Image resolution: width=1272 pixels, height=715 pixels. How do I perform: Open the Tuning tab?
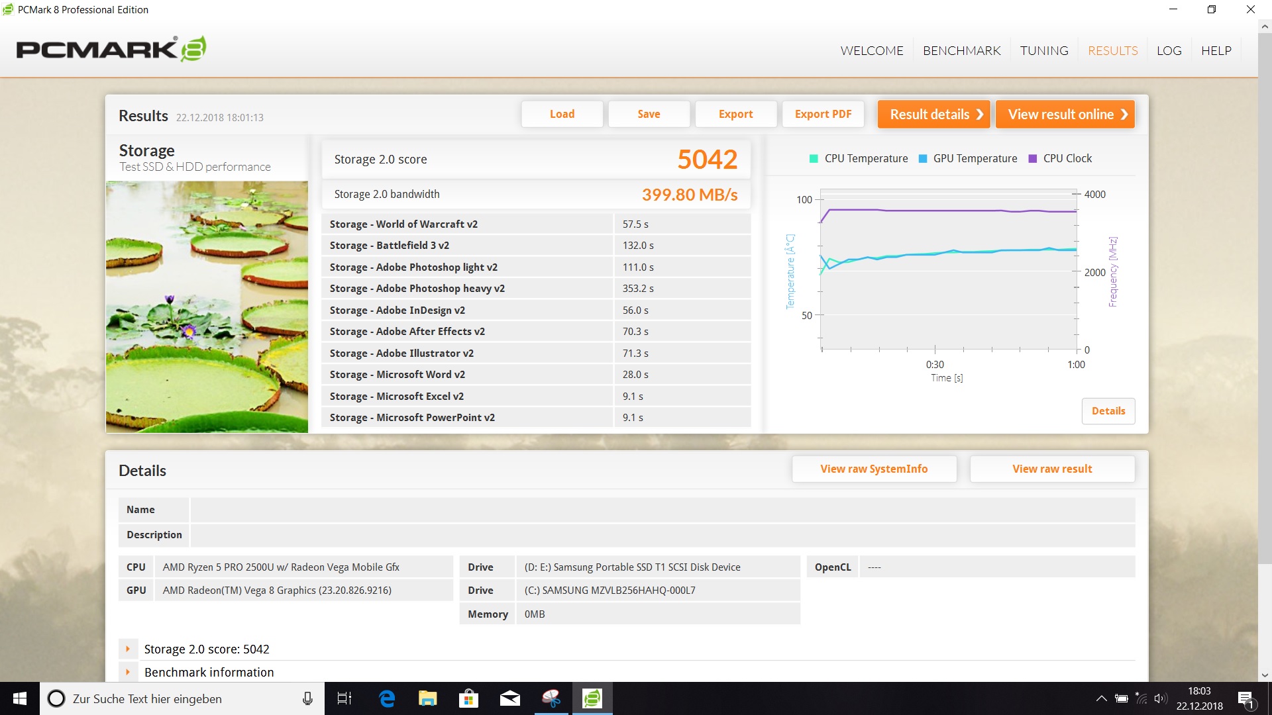coord(1043,51)
